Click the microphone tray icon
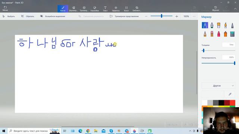The height and width of the screenshot is (134, 239). 198,131
